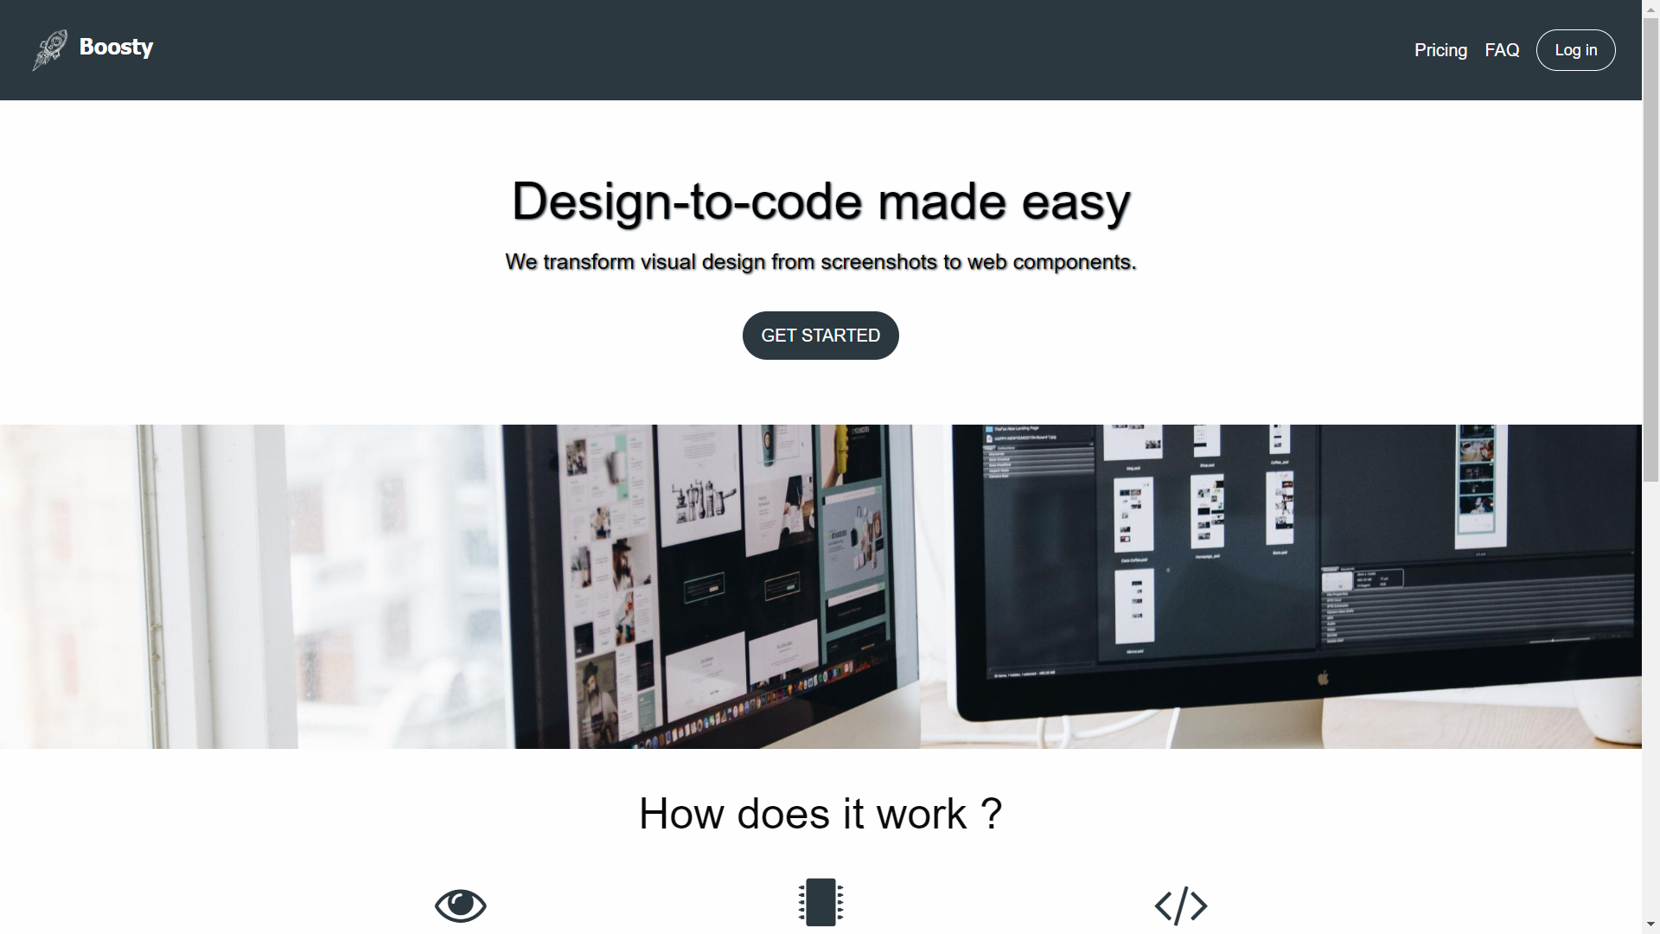Viewport: 1660px width, 934px height.
Task: Open the Pricing page
Action: point(1440,50)
